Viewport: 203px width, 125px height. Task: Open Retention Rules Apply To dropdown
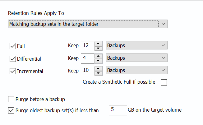point(88,24)
